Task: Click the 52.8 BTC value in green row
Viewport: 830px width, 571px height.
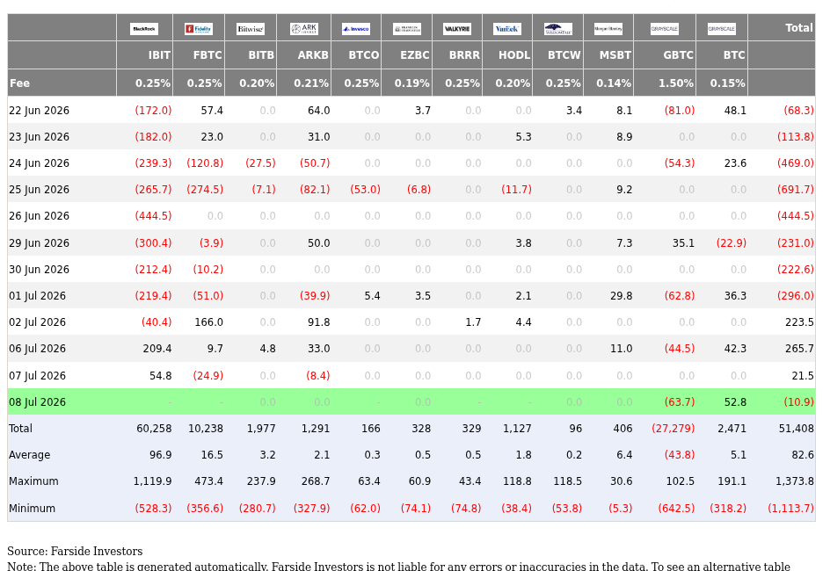Action: tap(735, 402)
